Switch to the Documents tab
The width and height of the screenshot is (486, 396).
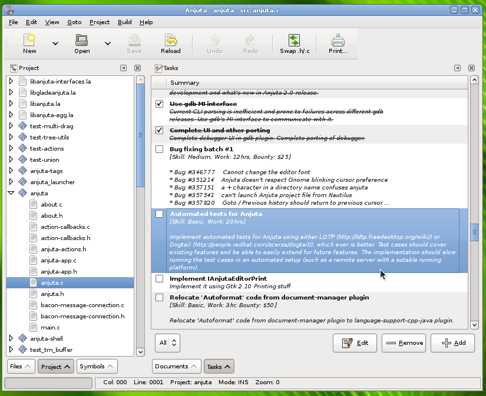176,366
